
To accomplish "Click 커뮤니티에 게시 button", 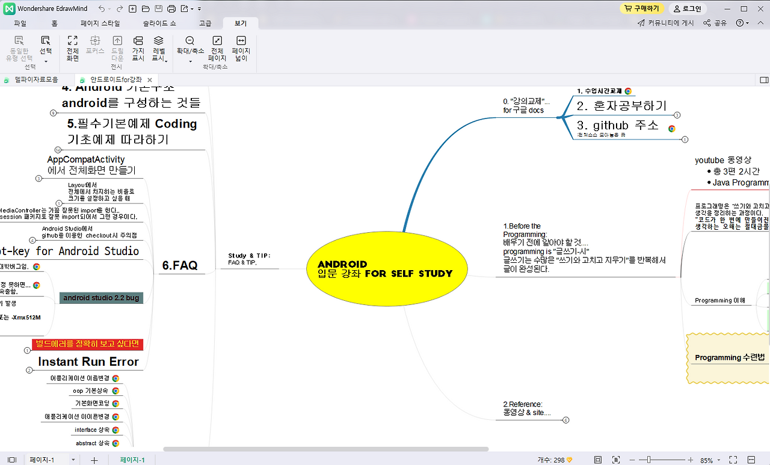I will [x=666, y=23].
